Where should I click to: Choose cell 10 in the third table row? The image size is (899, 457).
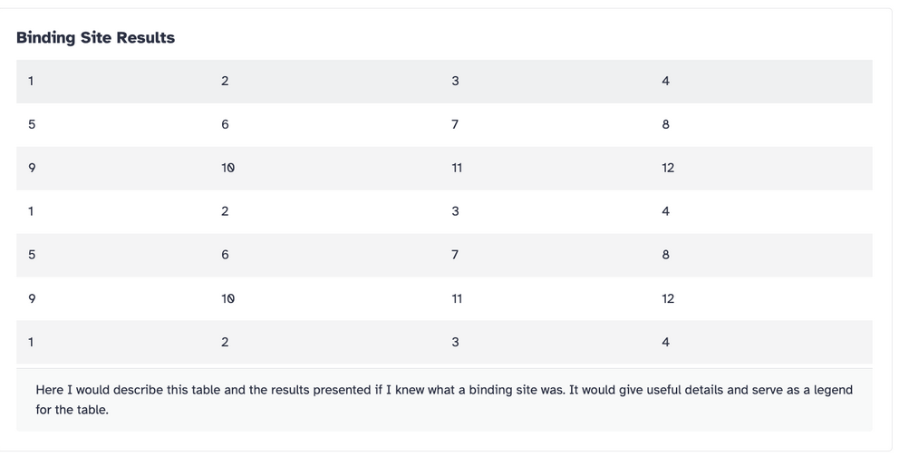click(x=324, y=169)
